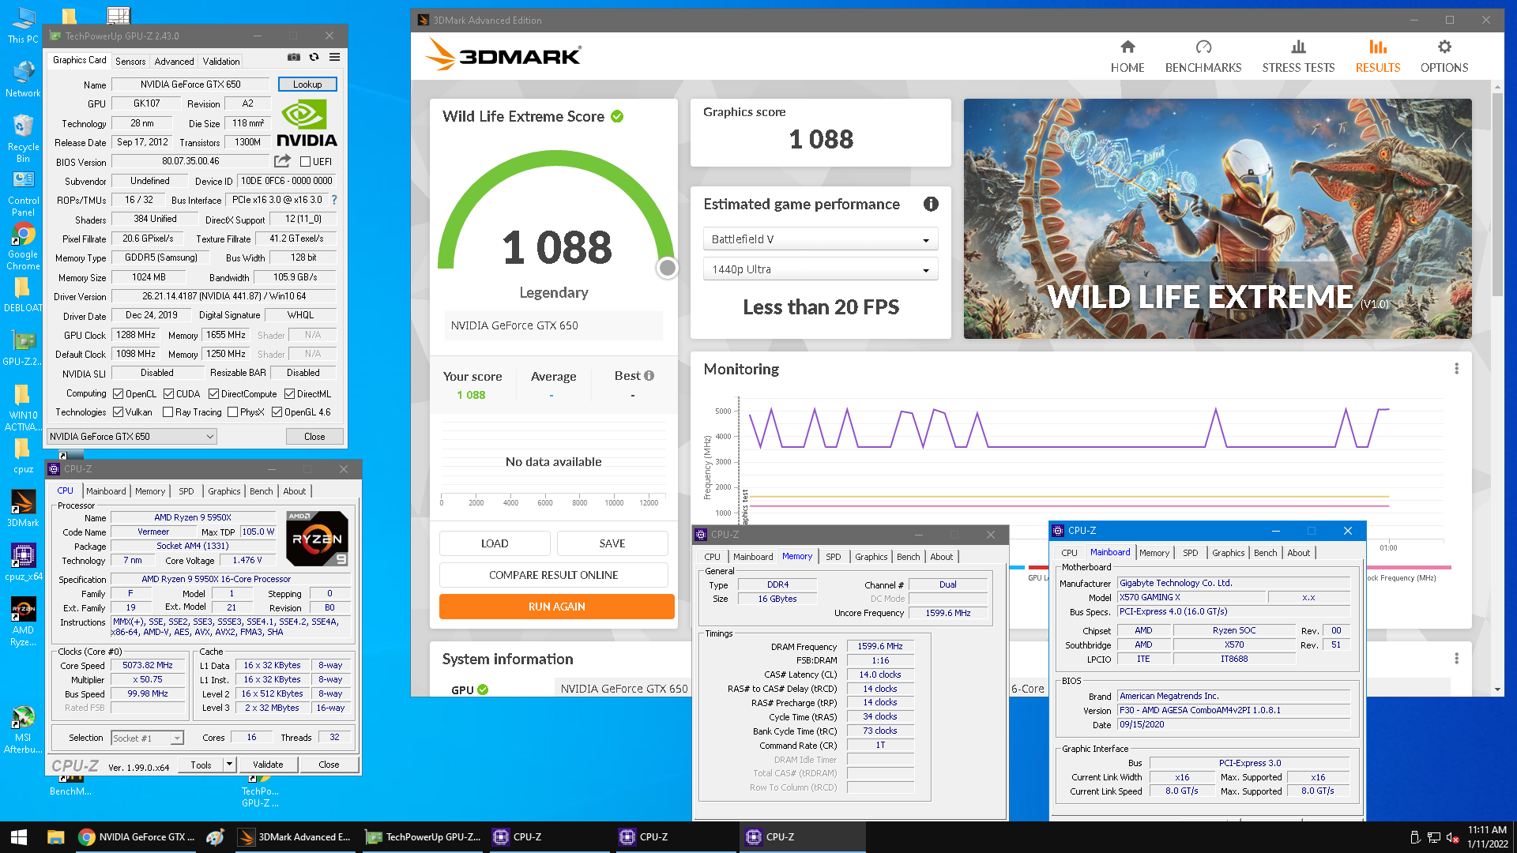Open the SPD tab in CPU-Z Memory window
Screen dimensions: 1517x853
pos(833,557)
